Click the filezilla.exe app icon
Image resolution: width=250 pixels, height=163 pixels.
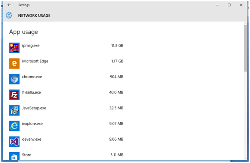click(14, 95)
